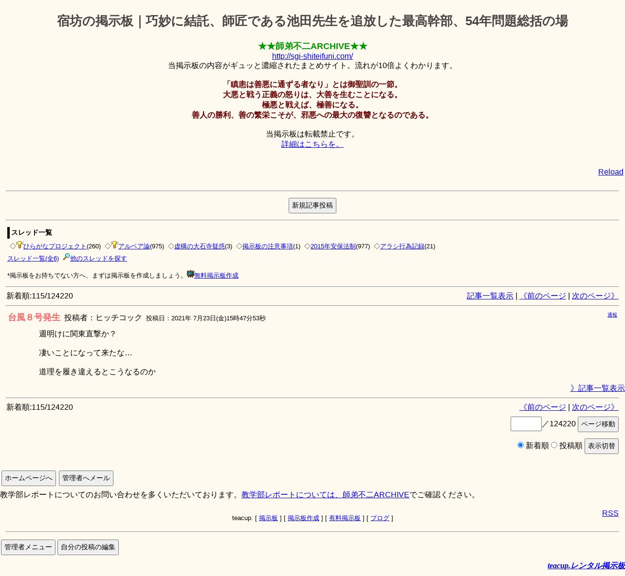This screenshot has height=576, width=625.
Task: Open the teacup 掲示板 footer link
Action: [x=268, y=518]
